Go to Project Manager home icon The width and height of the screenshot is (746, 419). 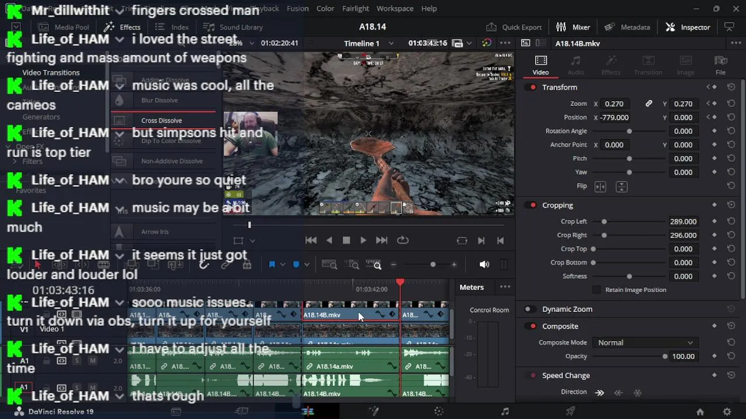pos(700,411)
